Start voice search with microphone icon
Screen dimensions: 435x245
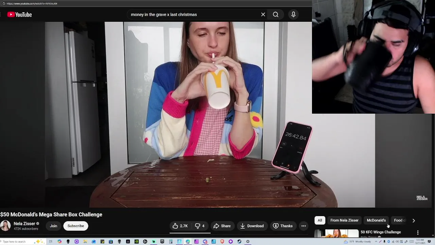(293, 15)
